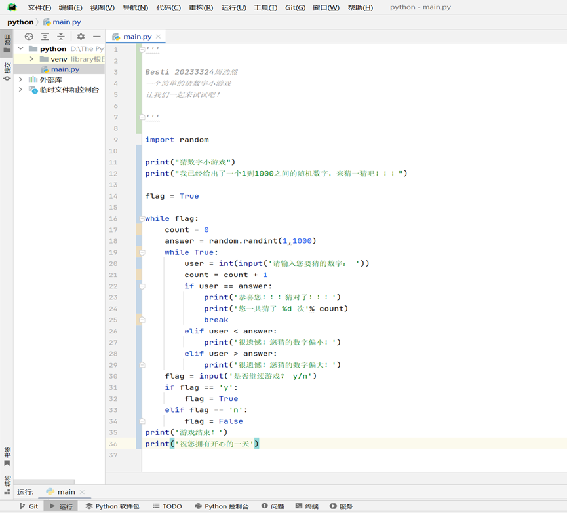Select main.py file in project tree
The width and height of the screenshot is (567, 513).
[x=64, y=69]
